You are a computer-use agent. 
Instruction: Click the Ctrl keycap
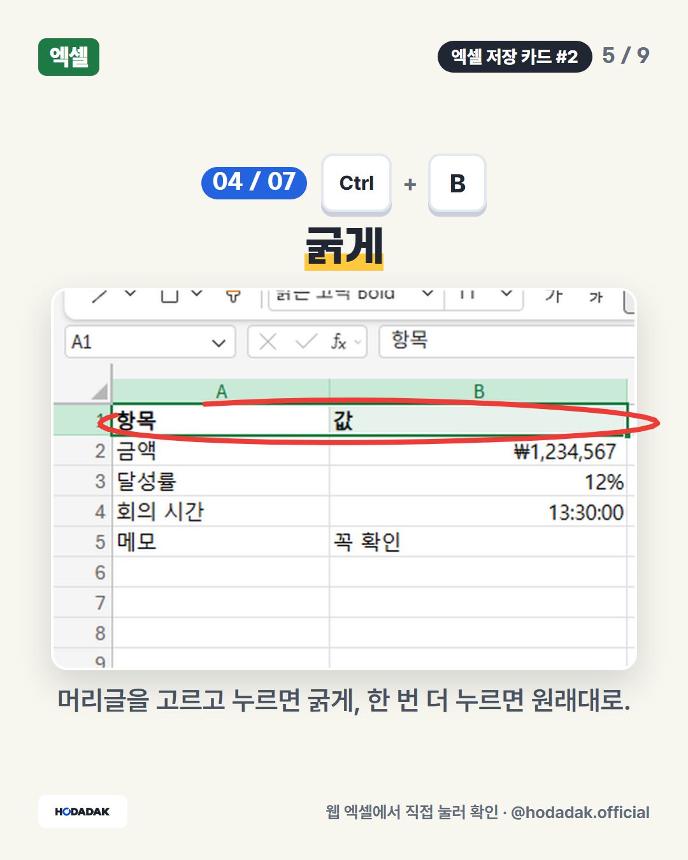click(x=356, y=184)
